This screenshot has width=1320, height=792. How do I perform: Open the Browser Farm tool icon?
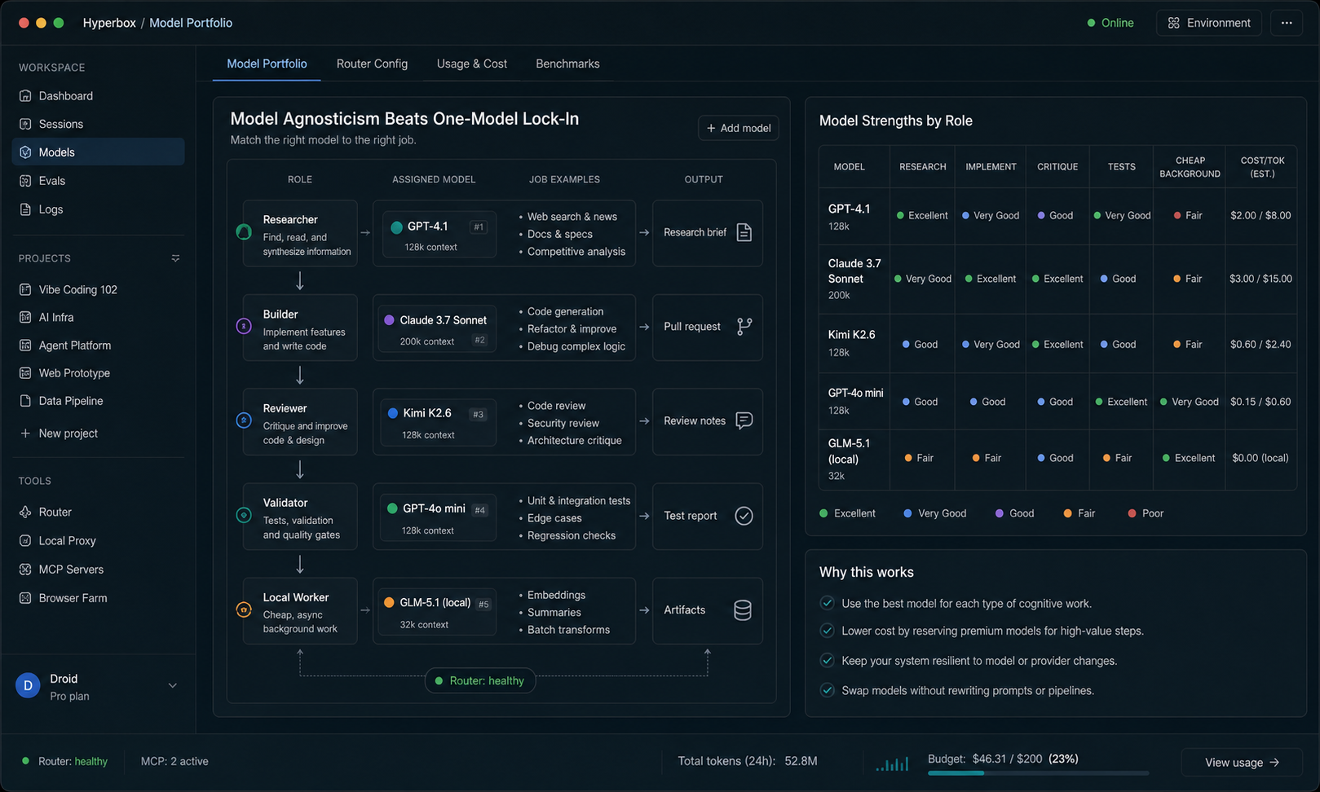[25, 597]
